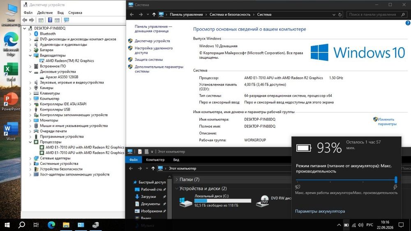Open Справка menu in Device Manager
The height and width of the screenshot is (231, 411).
[x=75, y=13]
